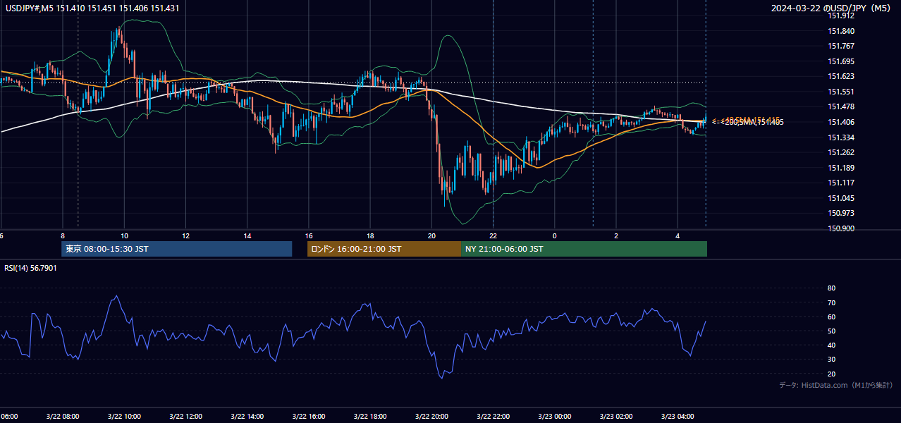This screenshot has height=423, width=901.
Task: Click price axis value 151.840
Action: (840, 31)
